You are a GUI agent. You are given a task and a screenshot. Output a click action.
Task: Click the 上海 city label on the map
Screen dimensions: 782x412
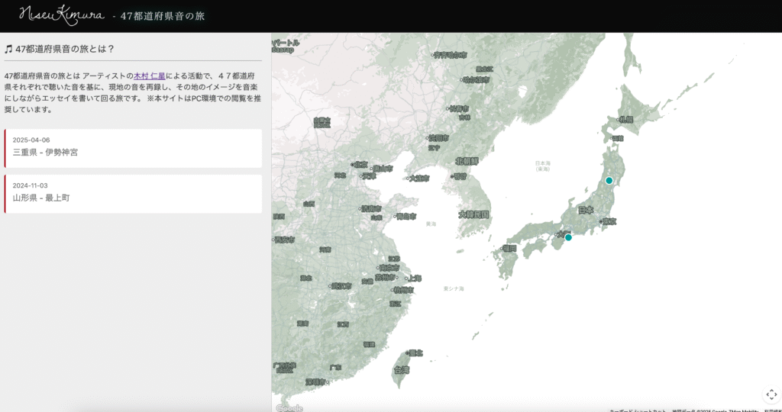[x=415, y=278]
